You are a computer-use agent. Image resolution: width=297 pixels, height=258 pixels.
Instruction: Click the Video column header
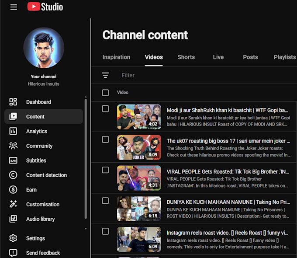(x=123, y=92)
